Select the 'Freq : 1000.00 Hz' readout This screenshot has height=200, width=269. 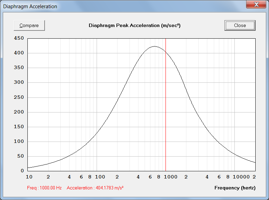pyautogui.click(x=44, y=188)
